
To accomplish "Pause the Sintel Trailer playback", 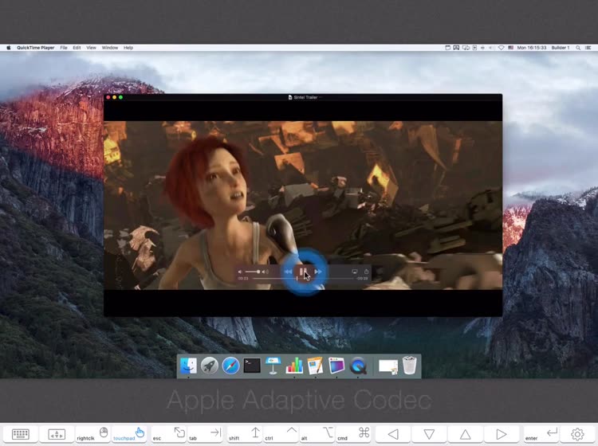I will (x=304, y=272).
